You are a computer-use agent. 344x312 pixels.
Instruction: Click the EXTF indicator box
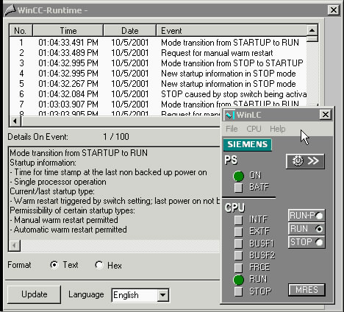click(238, 231)
